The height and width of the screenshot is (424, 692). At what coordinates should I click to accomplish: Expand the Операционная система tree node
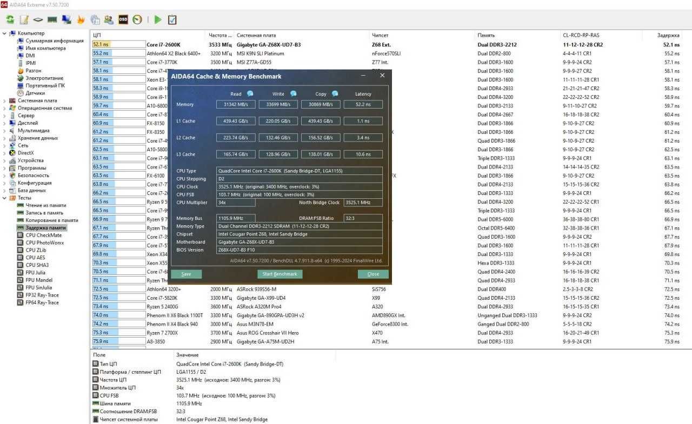tap(5, 108)
